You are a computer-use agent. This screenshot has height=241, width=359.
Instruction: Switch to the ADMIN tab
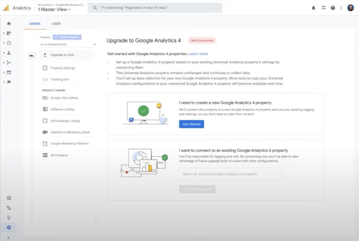pyautogui.click(x=35, y=24)
